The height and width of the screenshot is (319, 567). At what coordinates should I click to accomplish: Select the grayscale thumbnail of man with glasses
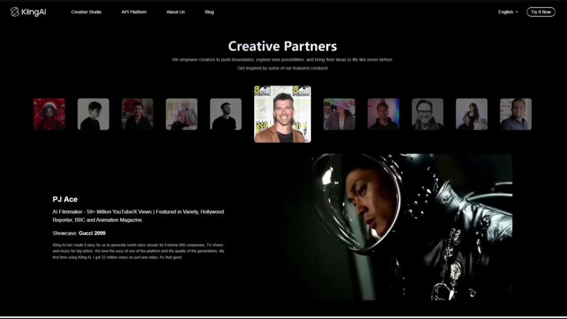coord(427,114)
